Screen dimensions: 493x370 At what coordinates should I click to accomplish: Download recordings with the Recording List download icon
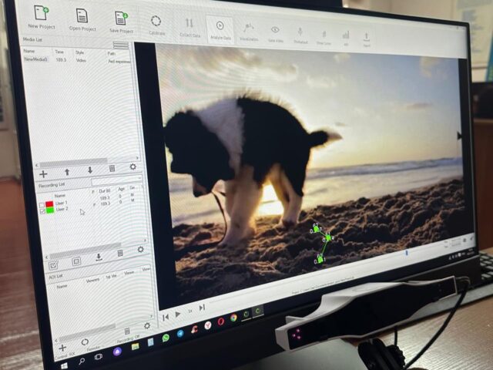pyautogui.click(x=99, y=257)
